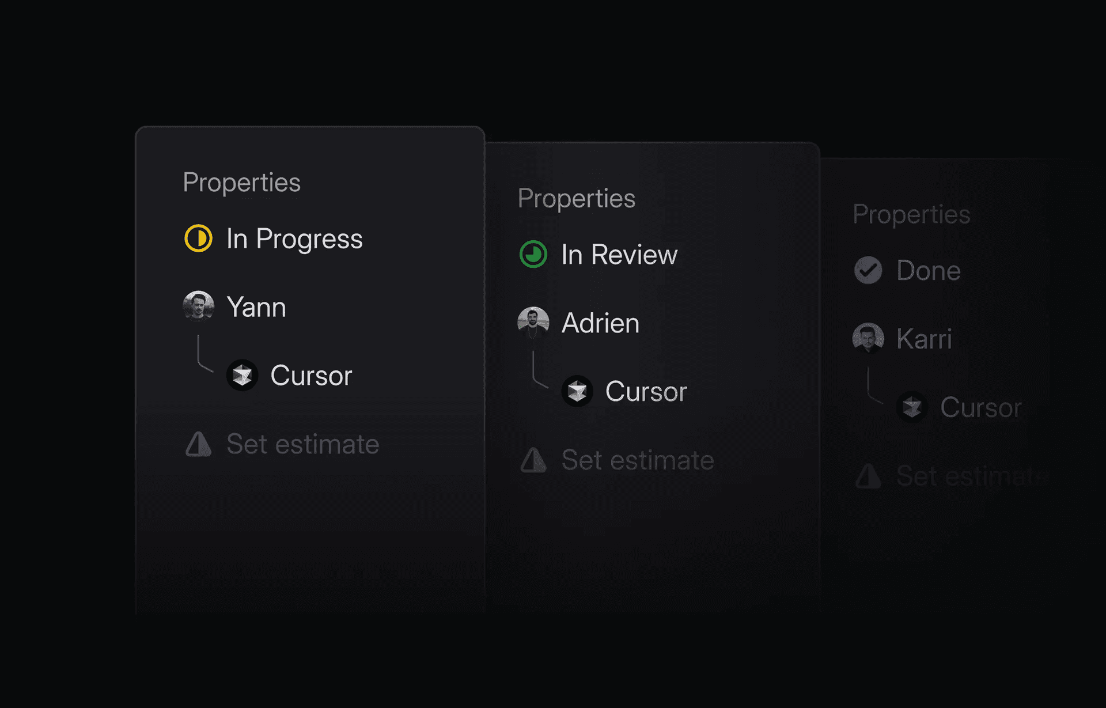This screenshot has width=1106, height=708.
Task: Click the Cursor label under Adrien
Action: pyautogui.click(x=646, y=391)
